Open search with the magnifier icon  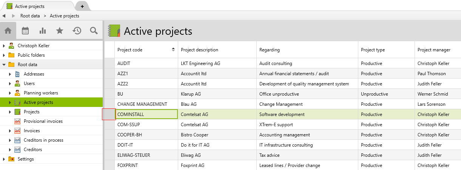(94, 31)
